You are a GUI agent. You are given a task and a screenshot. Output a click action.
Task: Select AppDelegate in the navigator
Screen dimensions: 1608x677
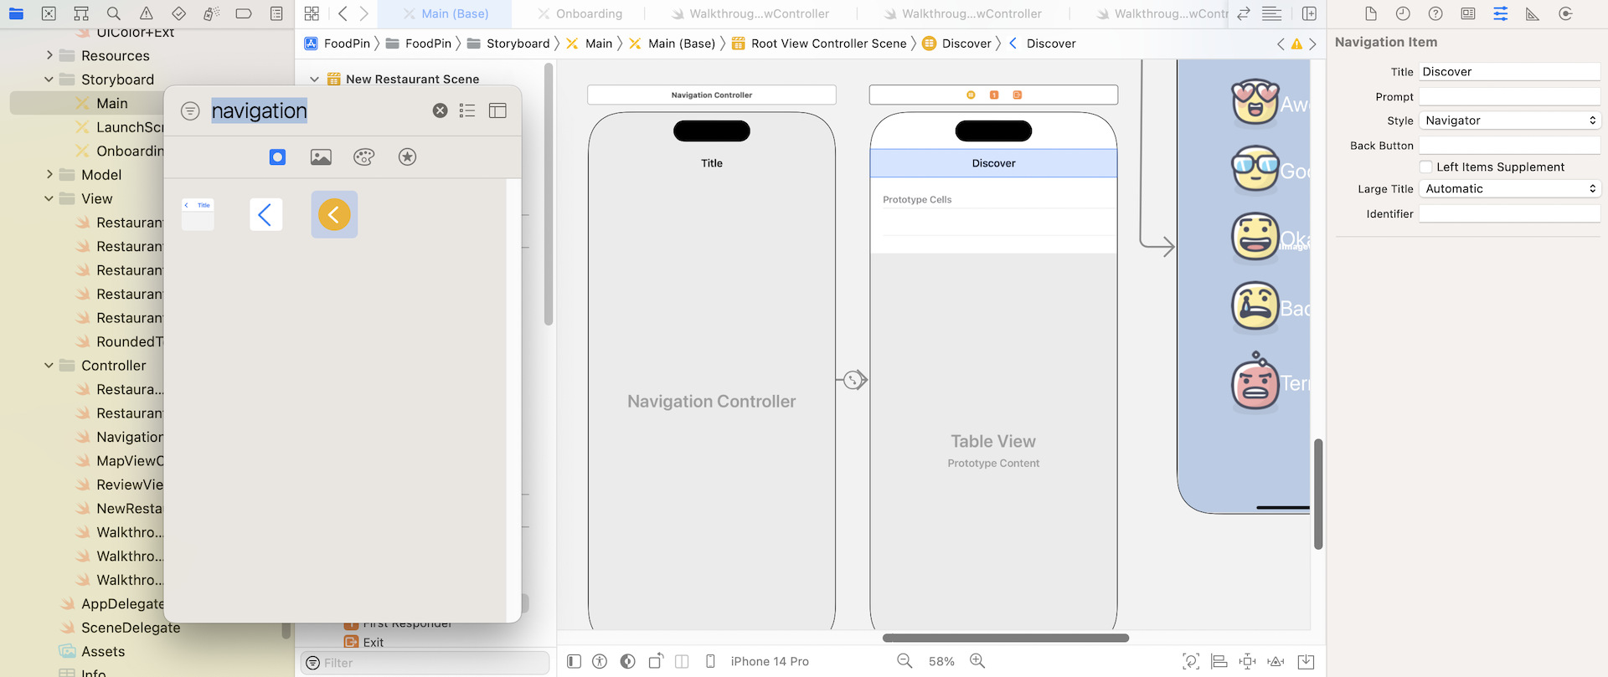pos(122,603)
